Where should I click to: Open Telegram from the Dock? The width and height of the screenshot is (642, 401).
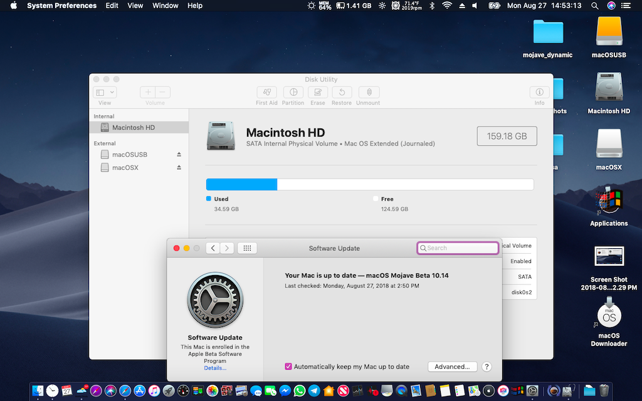point(314,391)
